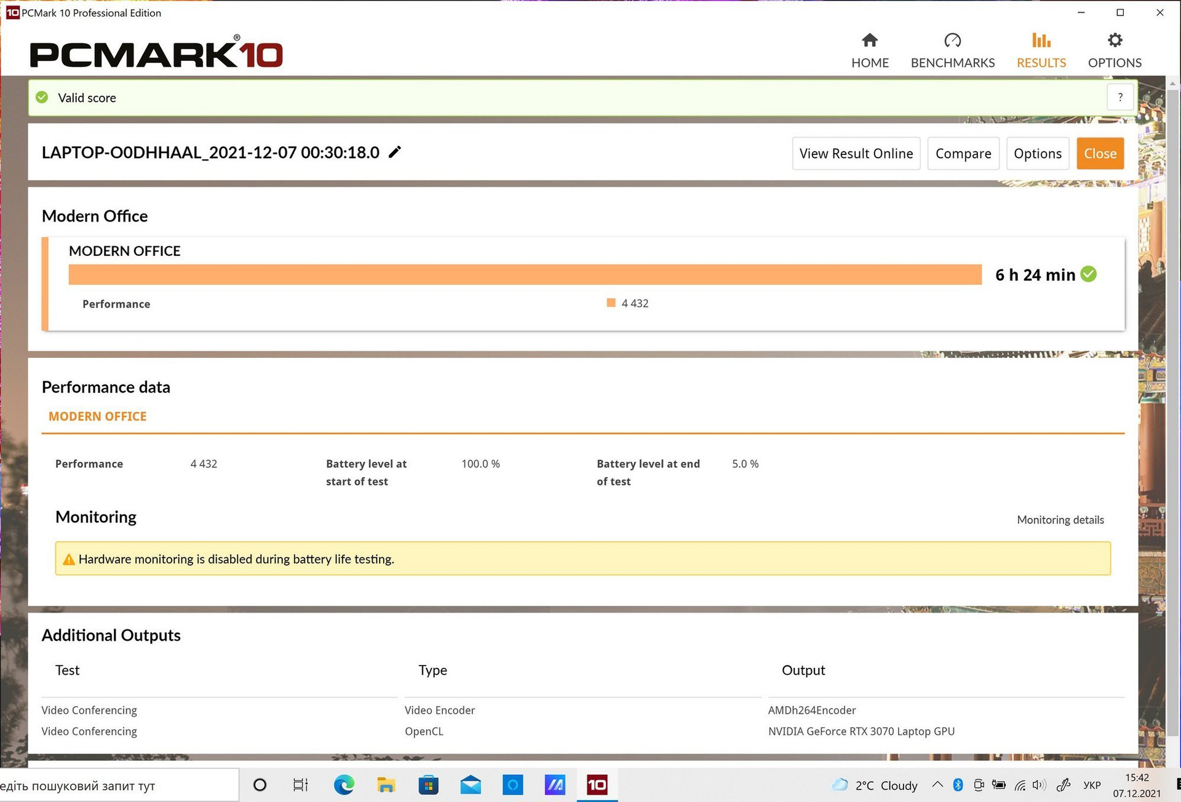The image size is (1181, 802).
Task: Click the 4 432 value in the Performance data row
Action: pos(204,464)
